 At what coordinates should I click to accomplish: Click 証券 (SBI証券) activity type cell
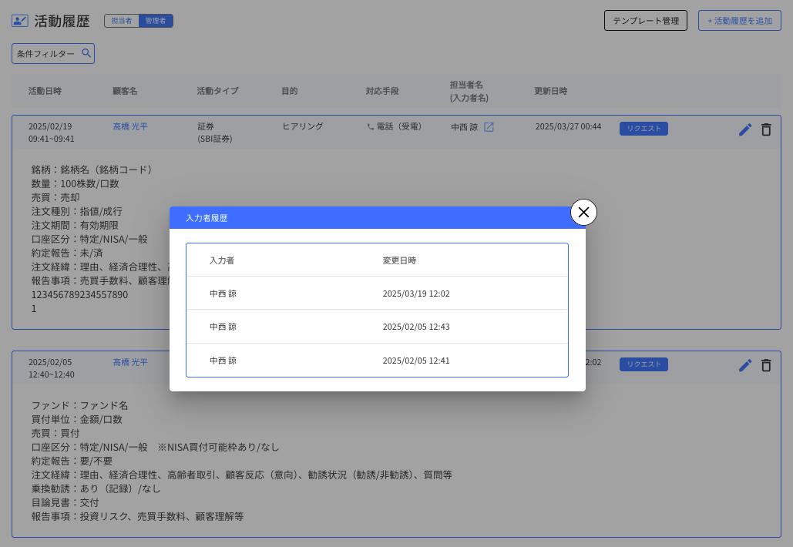point(215,133)
